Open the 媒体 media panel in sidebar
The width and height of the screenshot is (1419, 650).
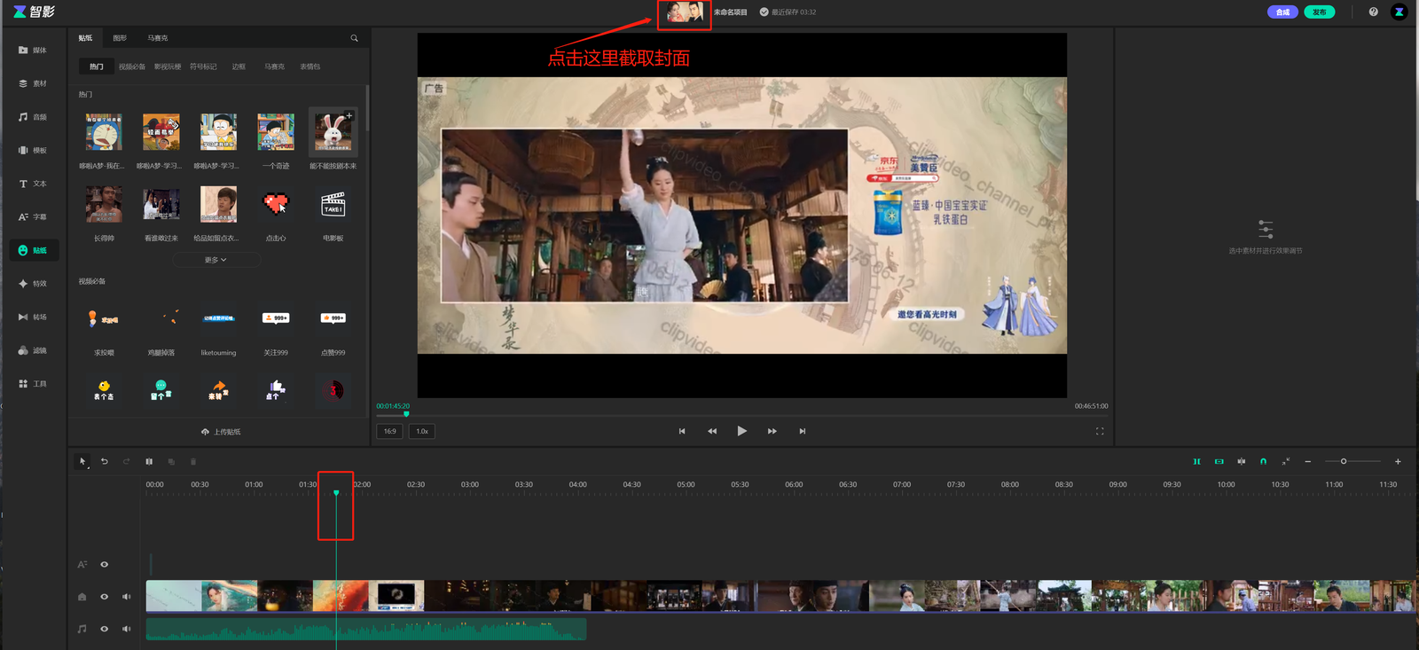(x=33, y=51)
